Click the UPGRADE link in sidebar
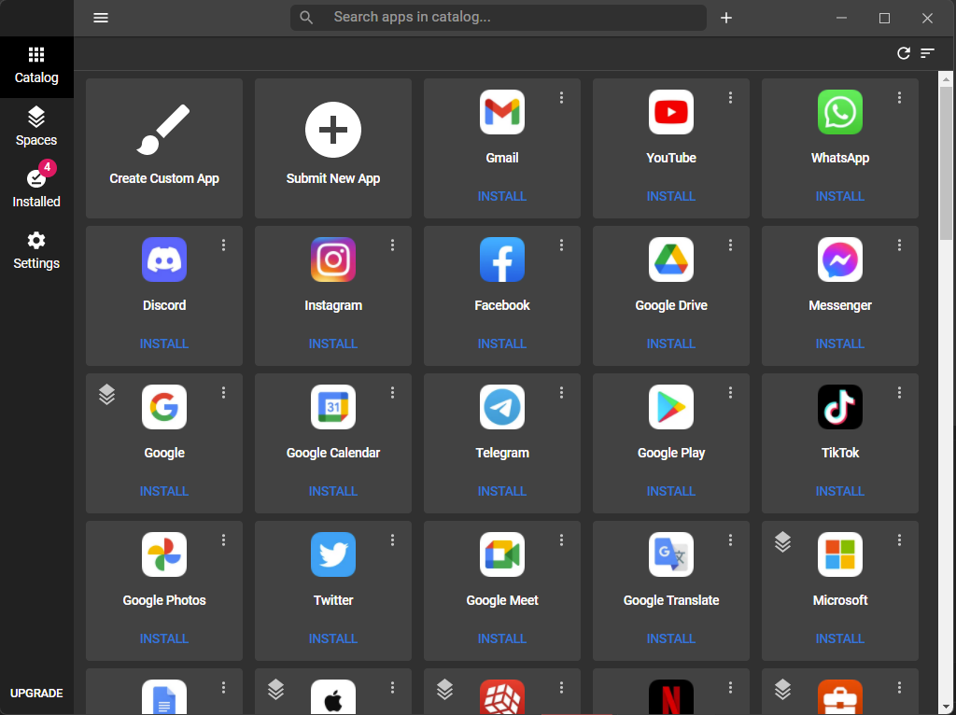Image resolution: width=956 pixels, height=715 pixels. 36,693
